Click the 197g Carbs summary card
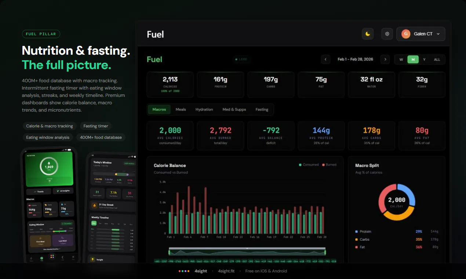466x279 pixels. 271,85
